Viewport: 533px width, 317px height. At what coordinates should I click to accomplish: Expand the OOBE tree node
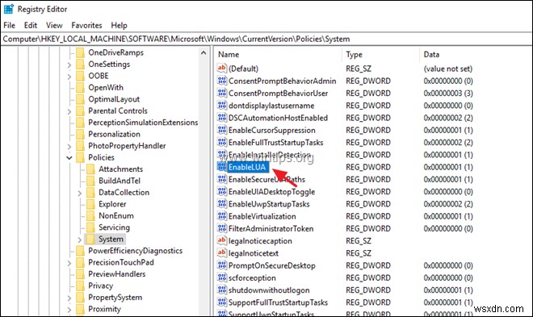(69, 77)
